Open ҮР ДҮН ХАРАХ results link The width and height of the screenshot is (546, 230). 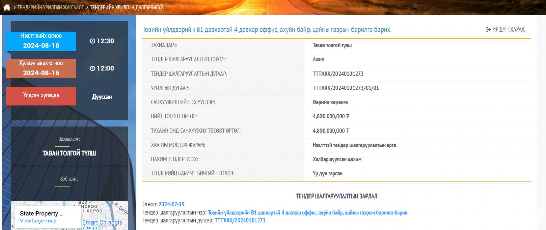(x=505, y=30)
